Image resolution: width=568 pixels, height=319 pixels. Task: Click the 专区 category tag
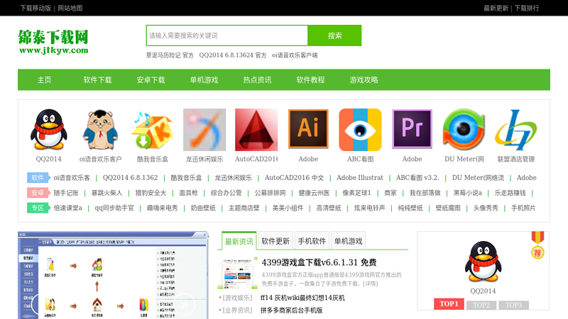38,208
